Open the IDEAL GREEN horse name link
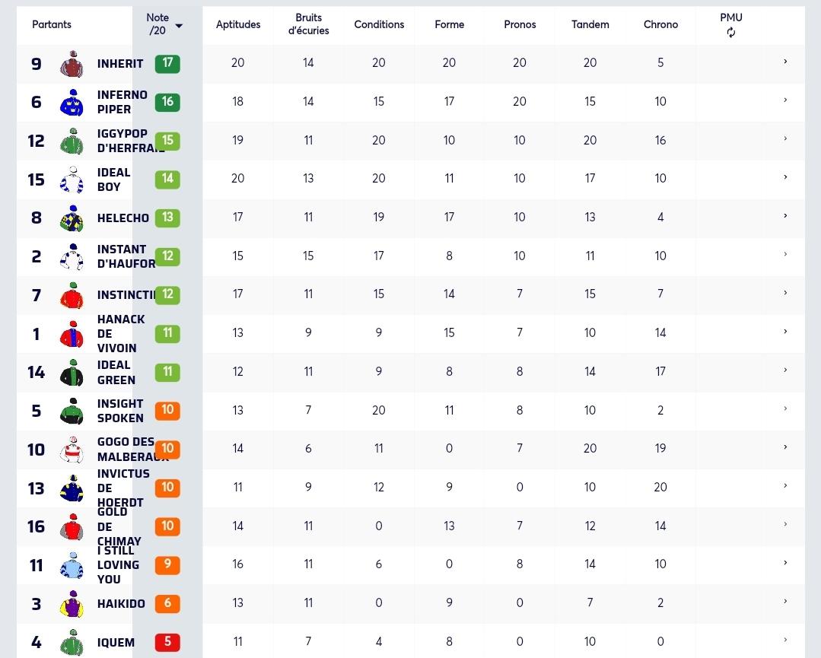The width and height of the screenshot is (821, 658). [x=116, y=373]
